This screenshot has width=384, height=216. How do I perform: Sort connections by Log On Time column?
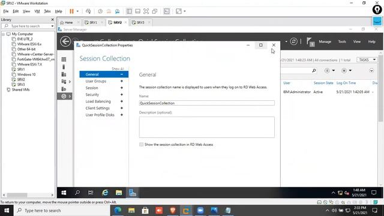tap(346, 83)
